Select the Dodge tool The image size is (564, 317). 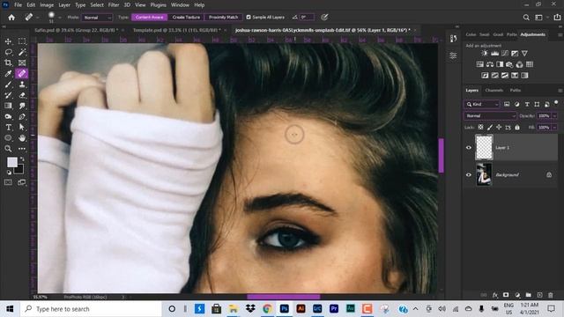click(x=8, y=116)
